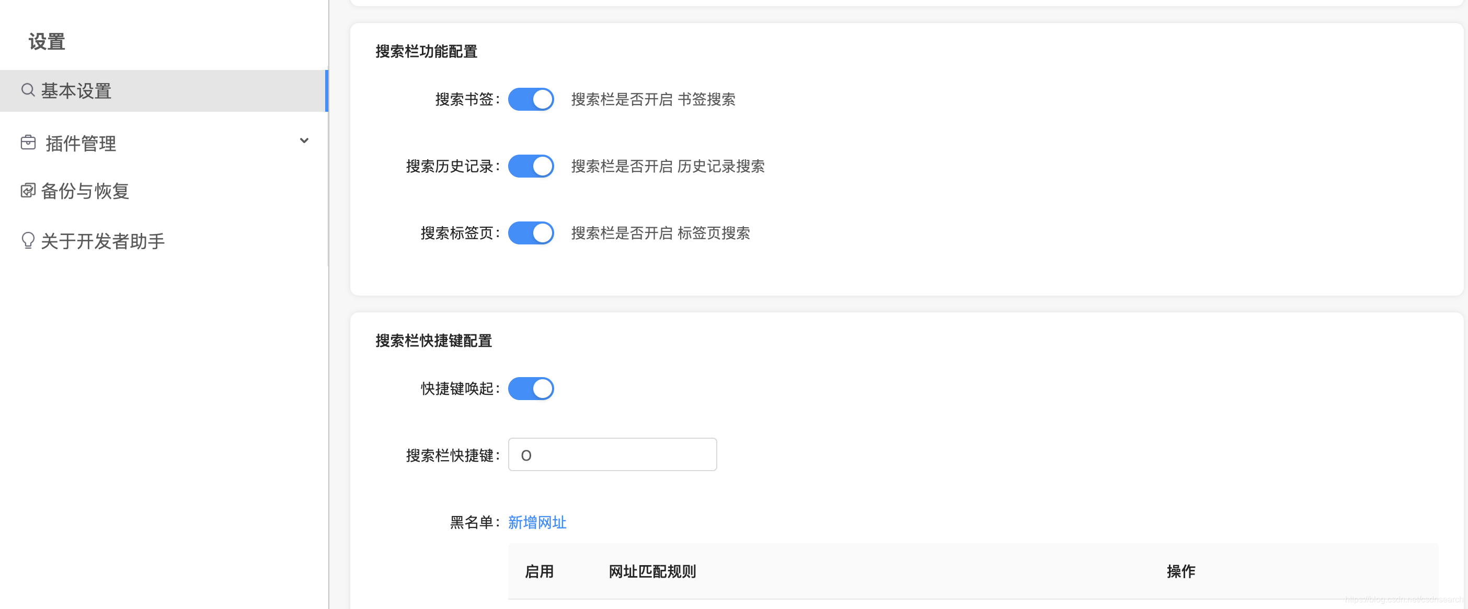Screen dimensions: 1468x609
Task: Click the 设置 heading in the sidebar
Action: (x=47, y=42)
